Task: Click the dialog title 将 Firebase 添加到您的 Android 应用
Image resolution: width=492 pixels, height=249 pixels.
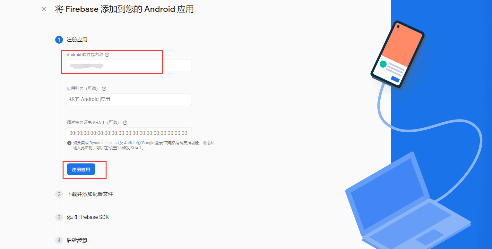Action: [x=125, y=9]
